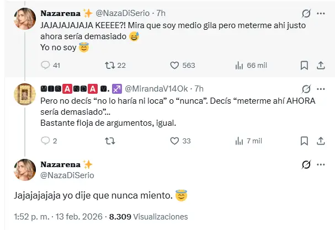Open the @MirandaV14Ok profile handle

coord(159,88)
